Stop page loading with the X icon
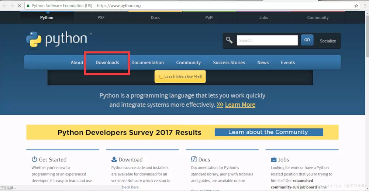Image resolution: width=369 pixels, height=191 pixels. [20, 6]
